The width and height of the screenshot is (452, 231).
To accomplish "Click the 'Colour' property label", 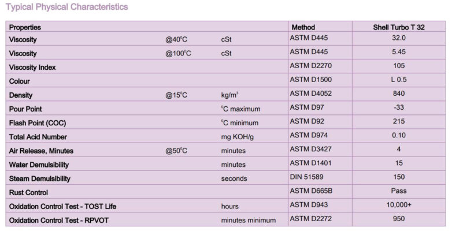I will [20, 81].
